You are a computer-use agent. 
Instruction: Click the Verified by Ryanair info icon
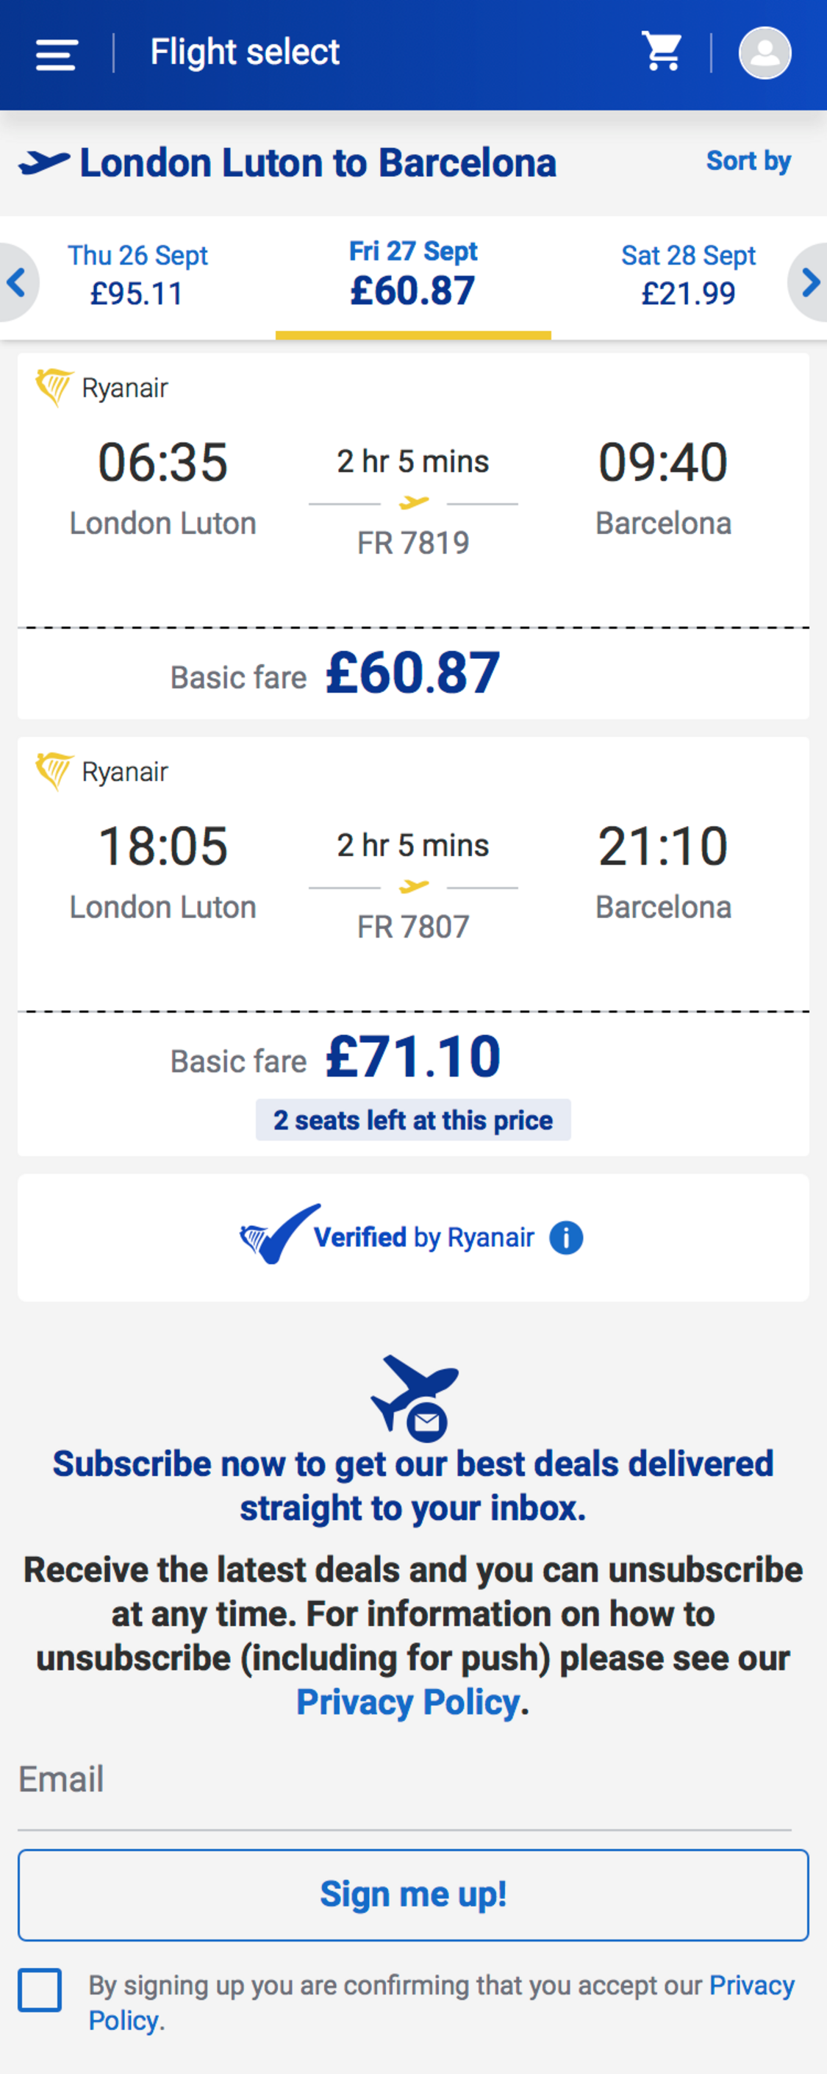coord(566,1238)
